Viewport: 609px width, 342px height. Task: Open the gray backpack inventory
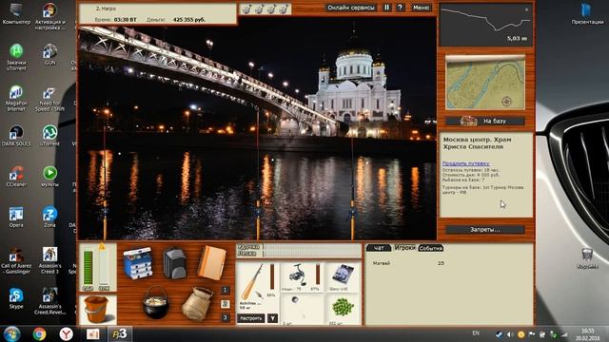click(175, 263)
